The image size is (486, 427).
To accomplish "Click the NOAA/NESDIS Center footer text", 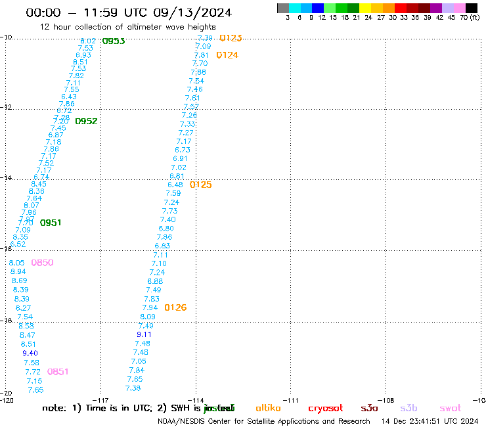I will pyautogui.click(x=264, y=422).
